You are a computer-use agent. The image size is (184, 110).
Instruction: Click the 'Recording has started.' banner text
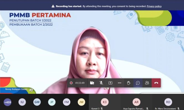pyautogui.click(x=69, y=6)
